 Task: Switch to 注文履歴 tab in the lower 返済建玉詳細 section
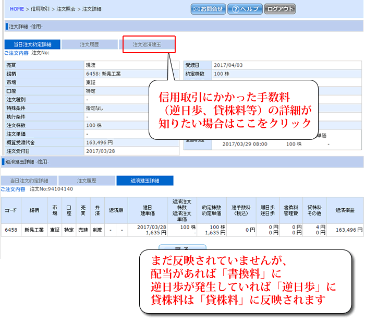(86, 181)
